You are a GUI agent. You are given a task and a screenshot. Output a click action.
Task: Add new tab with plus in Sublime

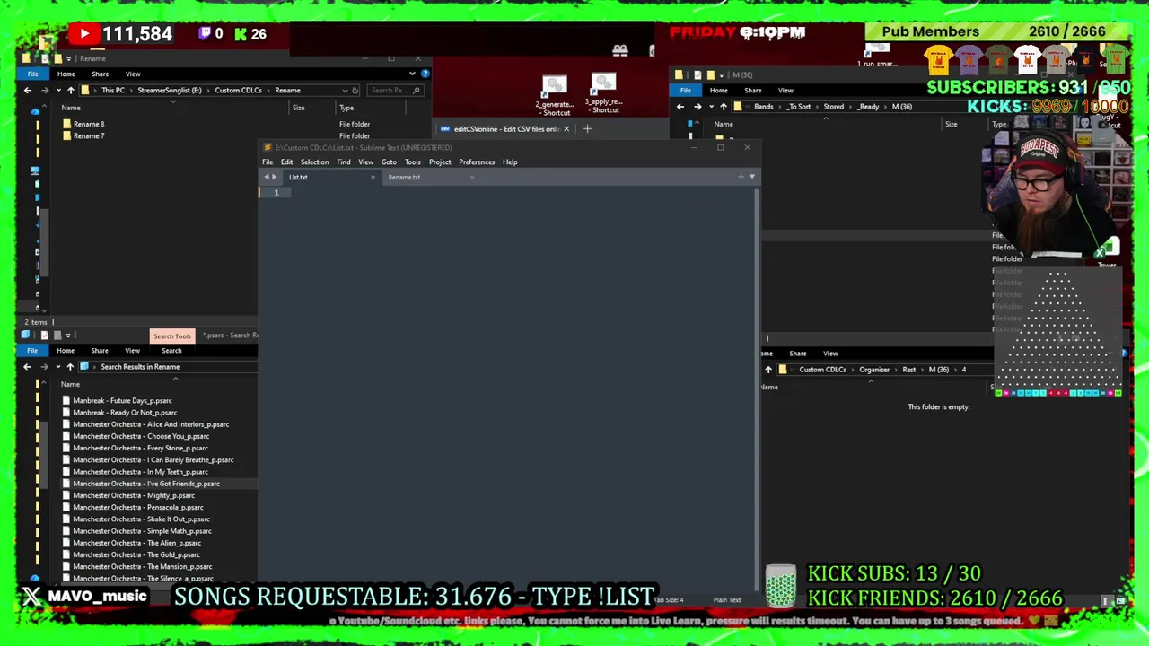point(741,177)
